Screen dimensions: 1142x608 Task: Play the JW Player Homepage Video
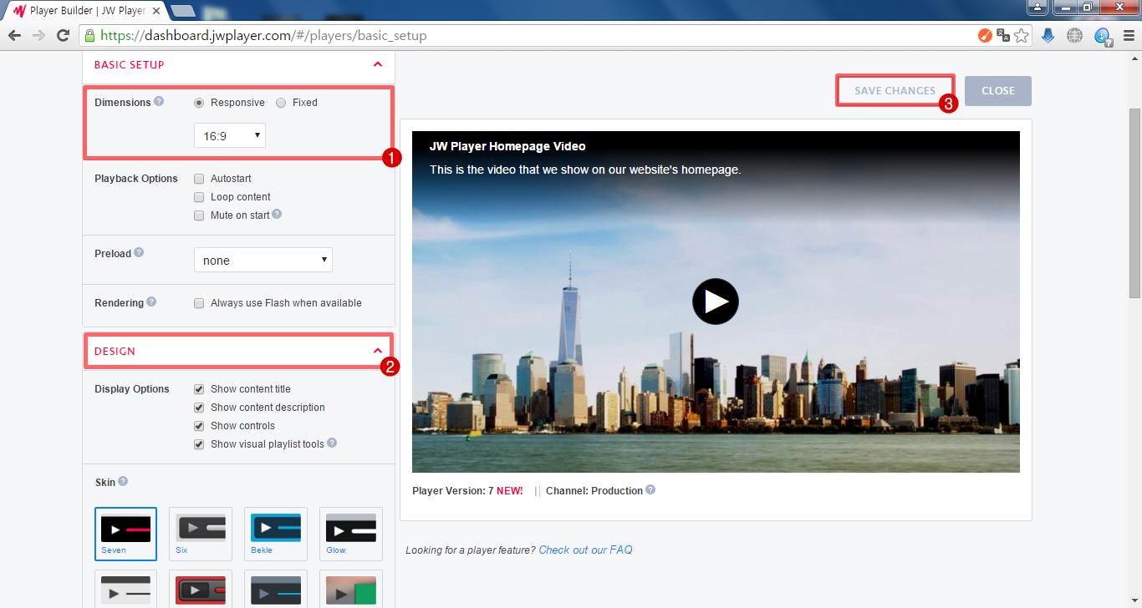[x=716, y=301]
